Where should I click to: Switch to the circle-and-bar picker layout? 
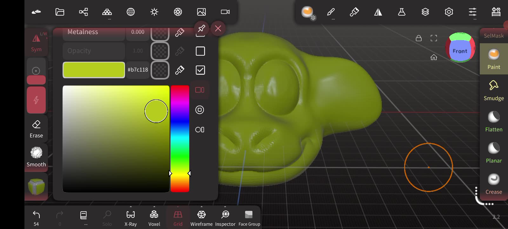[x=200, y=129]
